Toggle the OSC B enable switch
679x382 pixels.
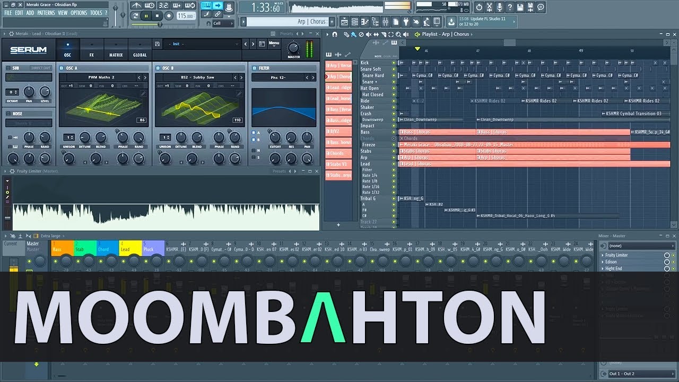point(158,68)
